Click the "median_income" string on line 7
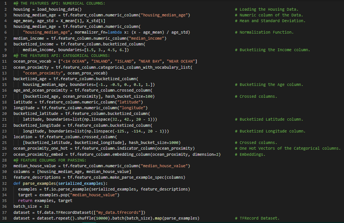Screen dimensions: 344x223 tap(147, 38)
